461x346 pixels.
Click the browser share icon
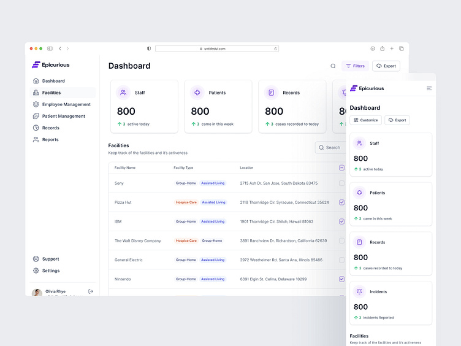382,48
